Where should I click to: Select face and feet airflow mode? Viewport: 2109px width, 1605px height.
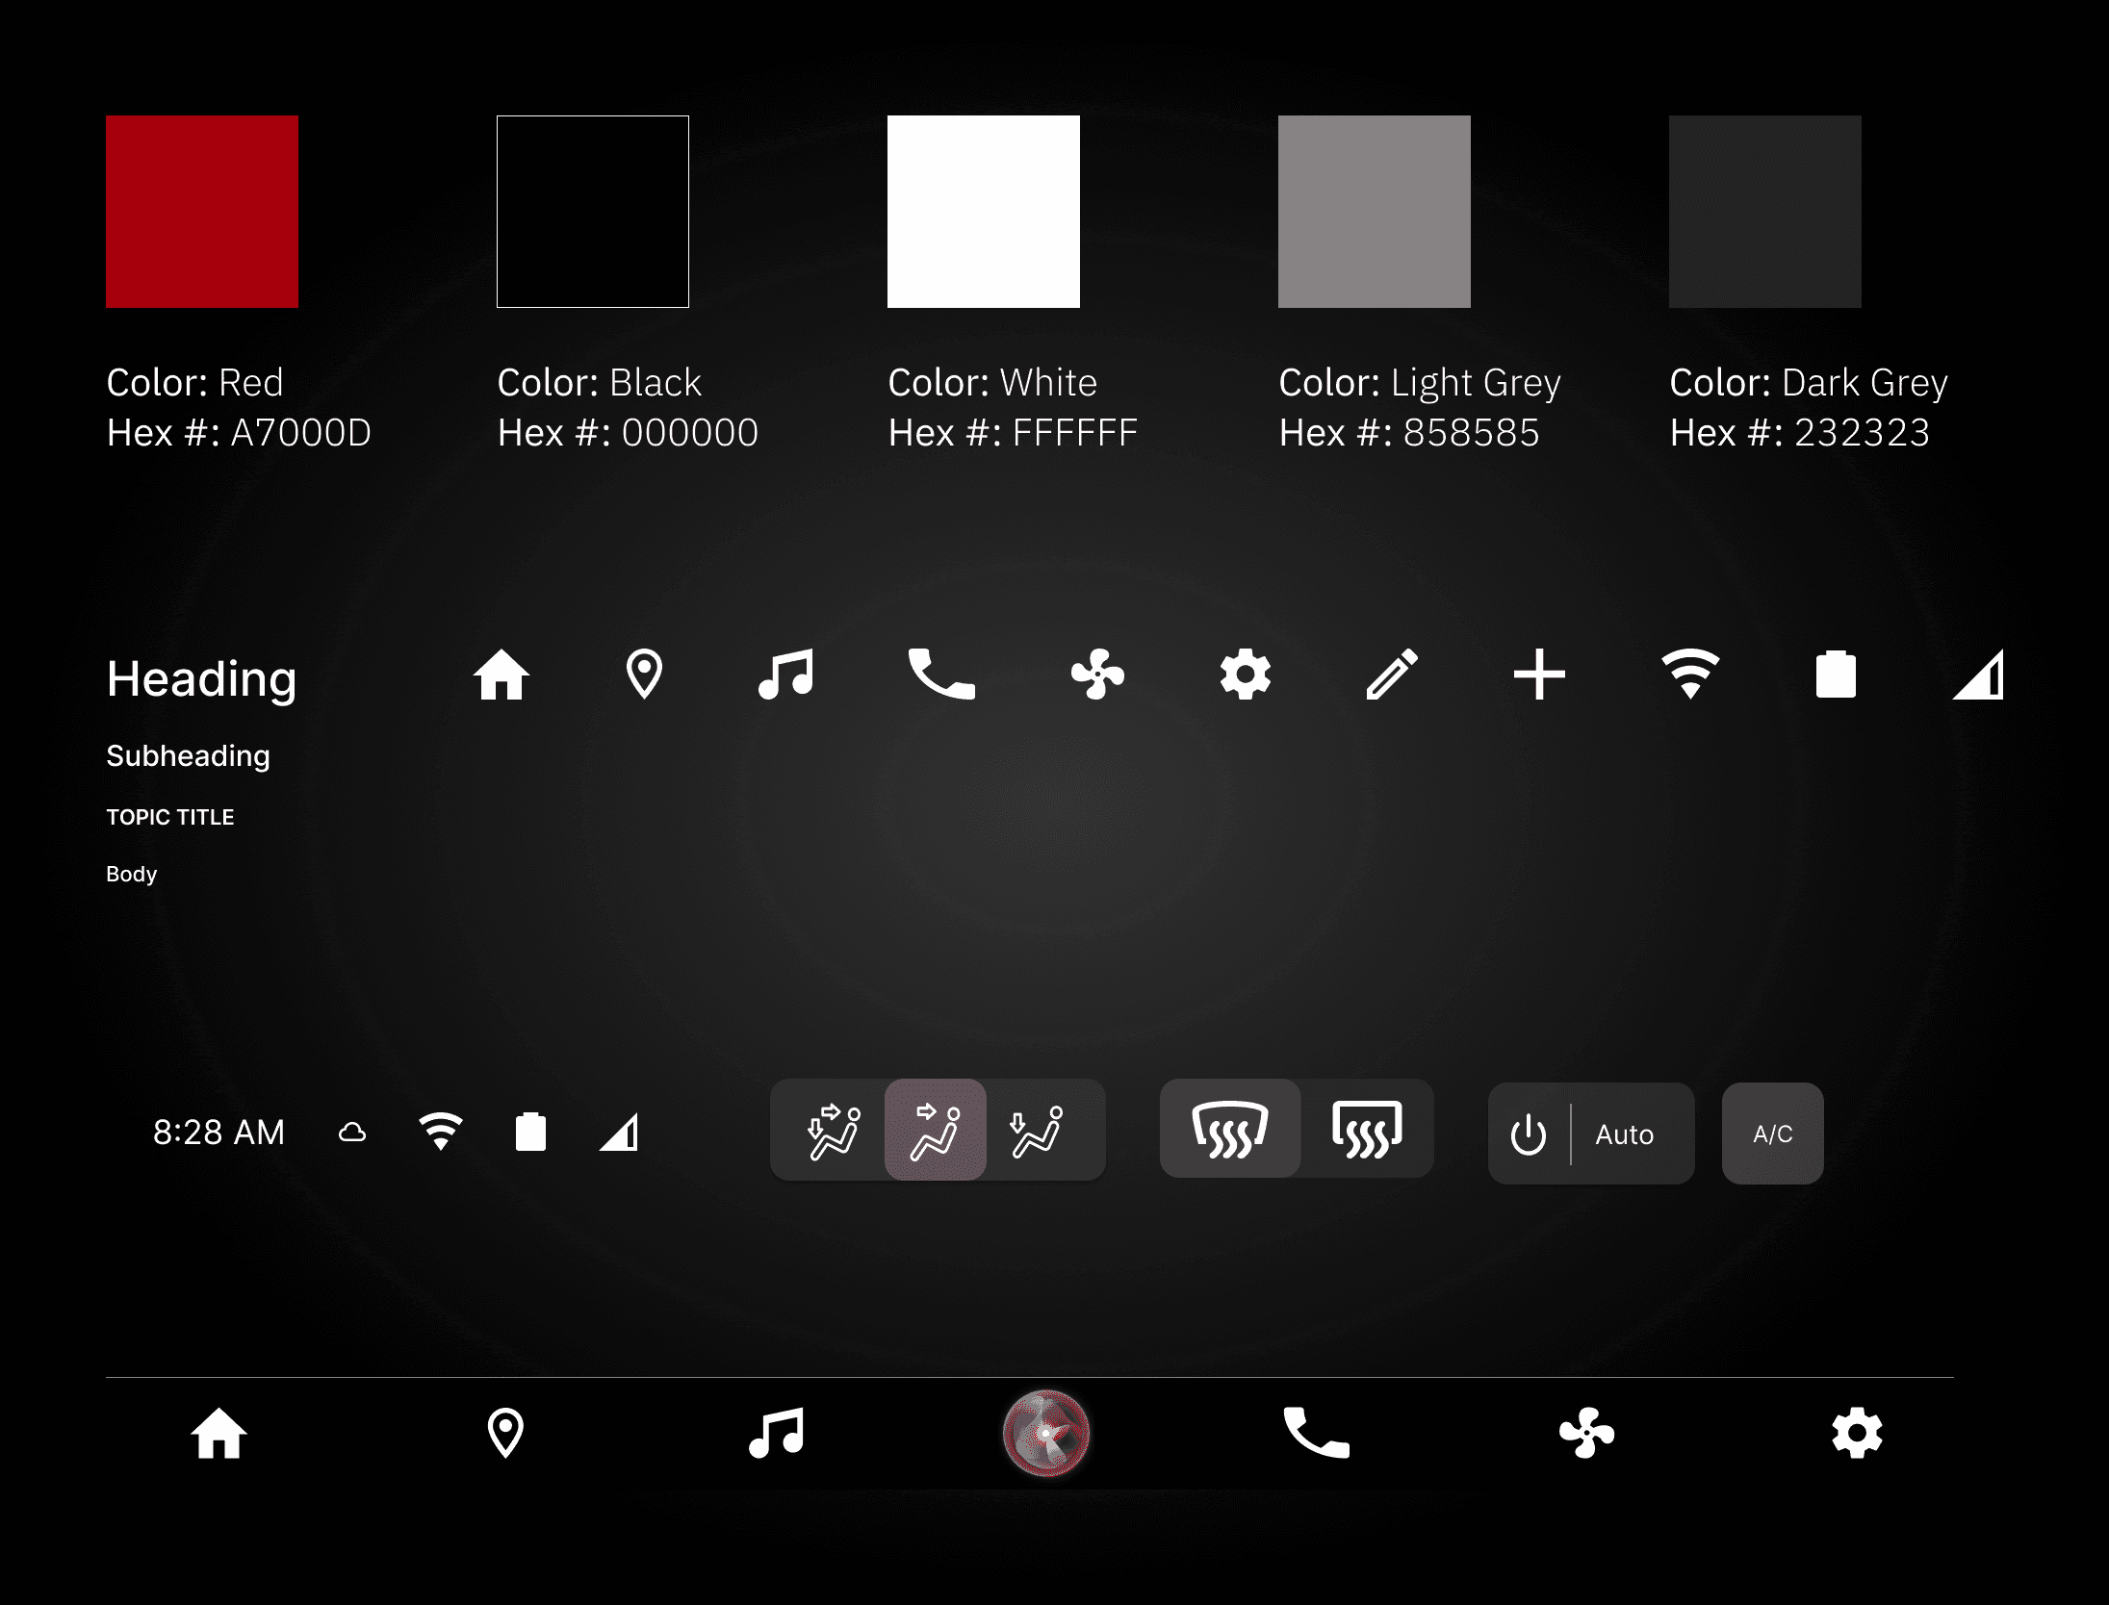click(834, 1132)
